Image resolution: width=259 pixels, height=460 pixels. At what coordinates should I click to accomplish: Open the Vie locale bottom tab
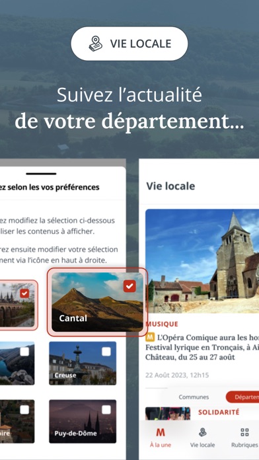pos(202,438)
